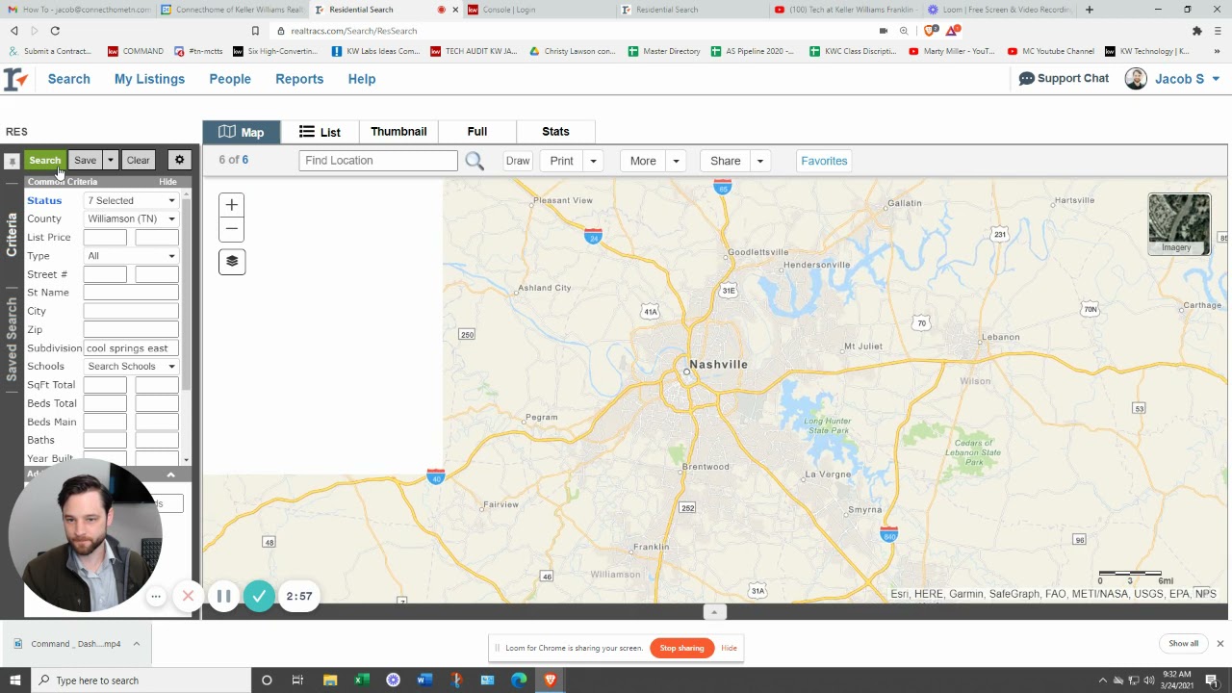1232x693 pixels.
Task: Open the criteria settings gear
Action: pyautogui.click(x=179, y=161)
